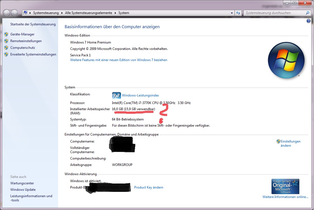Click the refresh icon beside the address bar

click(x=238, y=13)
